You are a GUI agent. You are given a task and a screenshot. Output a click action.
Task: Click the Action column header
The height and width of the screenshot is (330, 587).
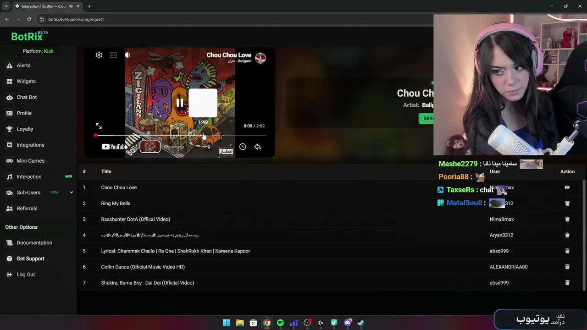pos(567,171)
